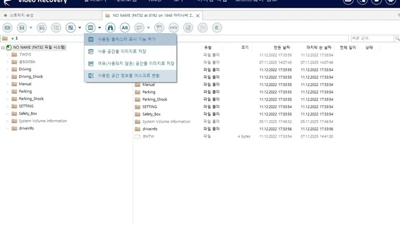This screenshot has height=225, width=400.
Task: Open the dropdown arrow beside the view layout icon
Action: (148, 27)
